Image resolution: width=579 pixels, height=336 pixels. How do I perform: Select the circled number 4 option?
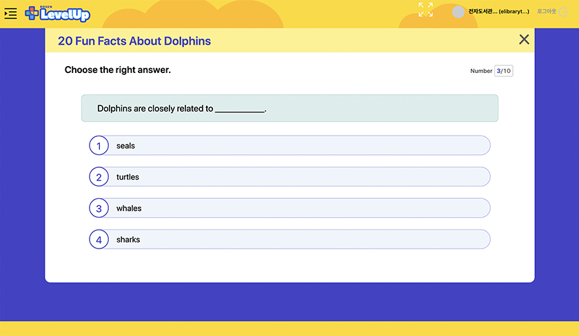pos(99,240)
